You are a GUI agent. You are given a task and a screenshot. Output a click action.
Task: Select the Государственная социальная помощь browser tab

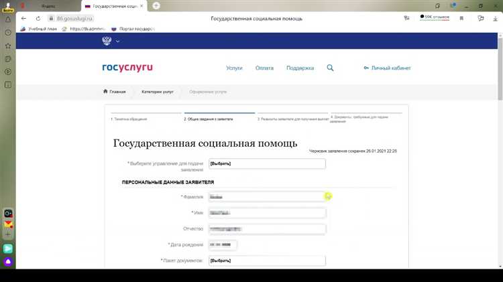pyautogui.click(x=114, y=6)
